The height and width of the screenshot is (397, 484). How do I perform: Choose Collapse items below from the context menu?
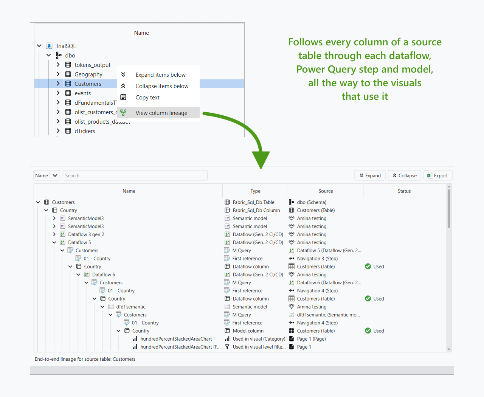pos(158,86)
